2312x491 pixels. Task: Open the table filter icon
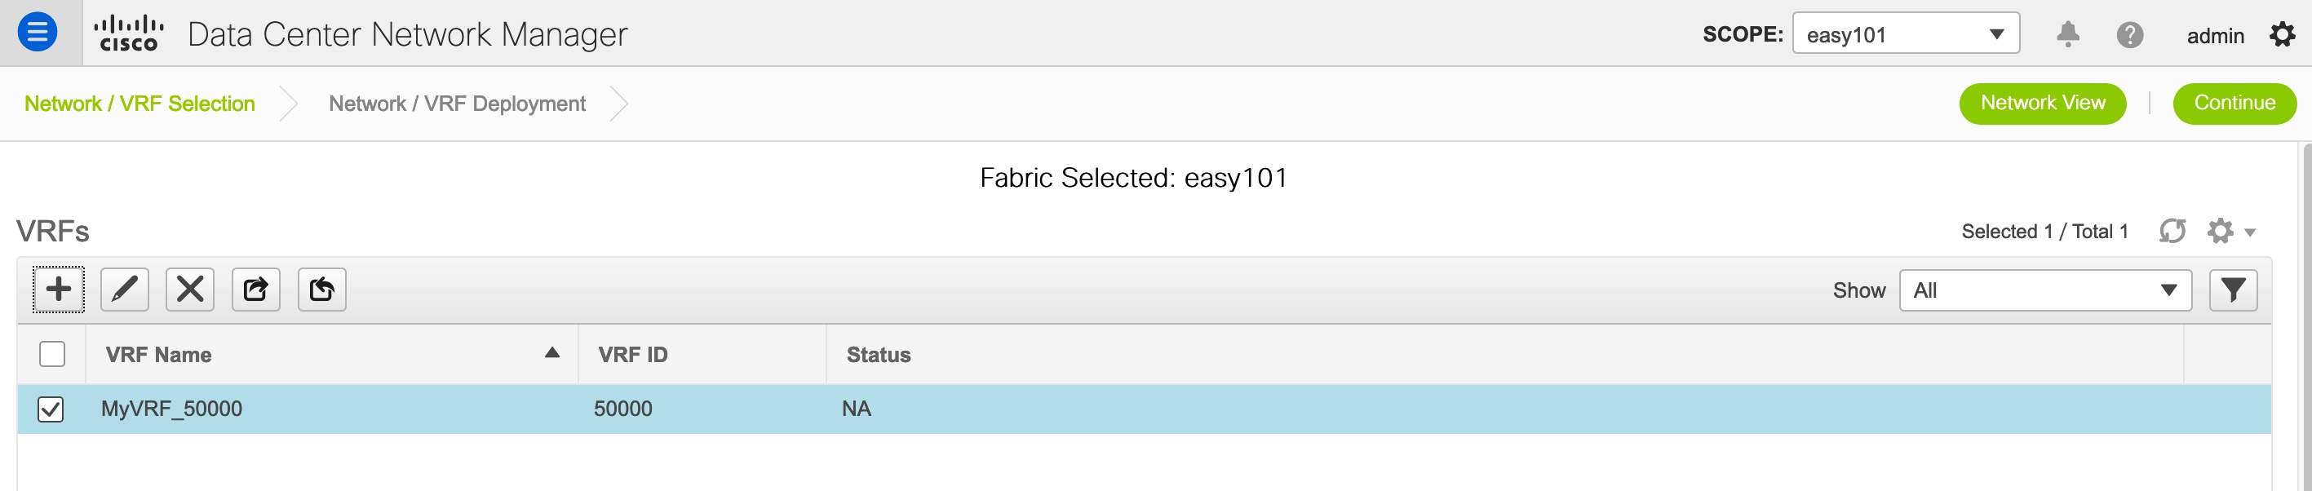pyautogui.click(x=2233, y=289)
